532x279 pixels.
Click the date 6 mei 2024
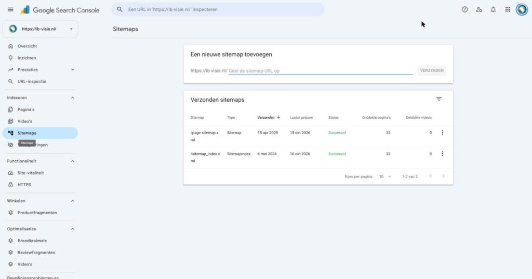[x=267, y=154]
